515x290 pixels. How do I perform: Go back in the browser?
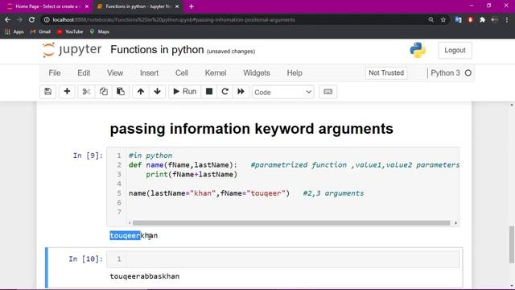(7, 19)
